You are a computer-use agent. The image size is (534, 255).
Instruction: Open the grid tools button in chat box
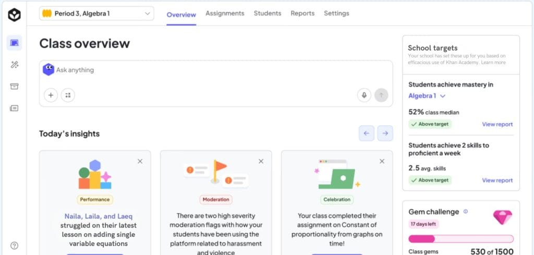(68, 95)
